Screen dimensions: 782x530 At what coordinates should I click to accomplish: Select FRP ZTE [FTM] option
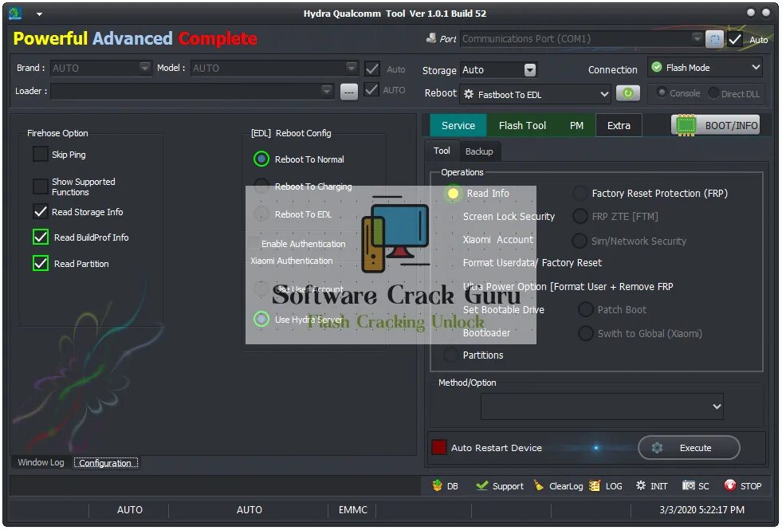[x=580, y=217]
